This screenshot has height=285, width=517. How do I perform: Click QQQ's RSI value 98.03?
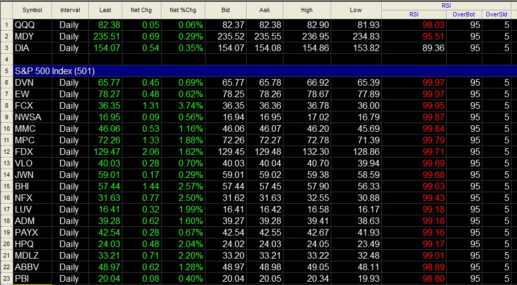pyautogui.click(x=433, y=25)
